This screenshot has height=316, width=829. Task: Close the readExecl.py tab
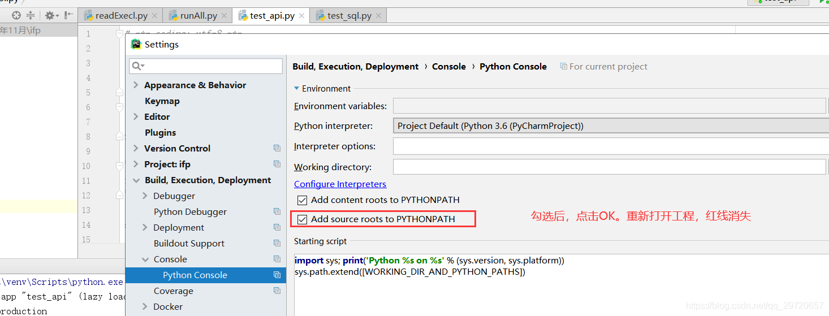click(154, 16)
